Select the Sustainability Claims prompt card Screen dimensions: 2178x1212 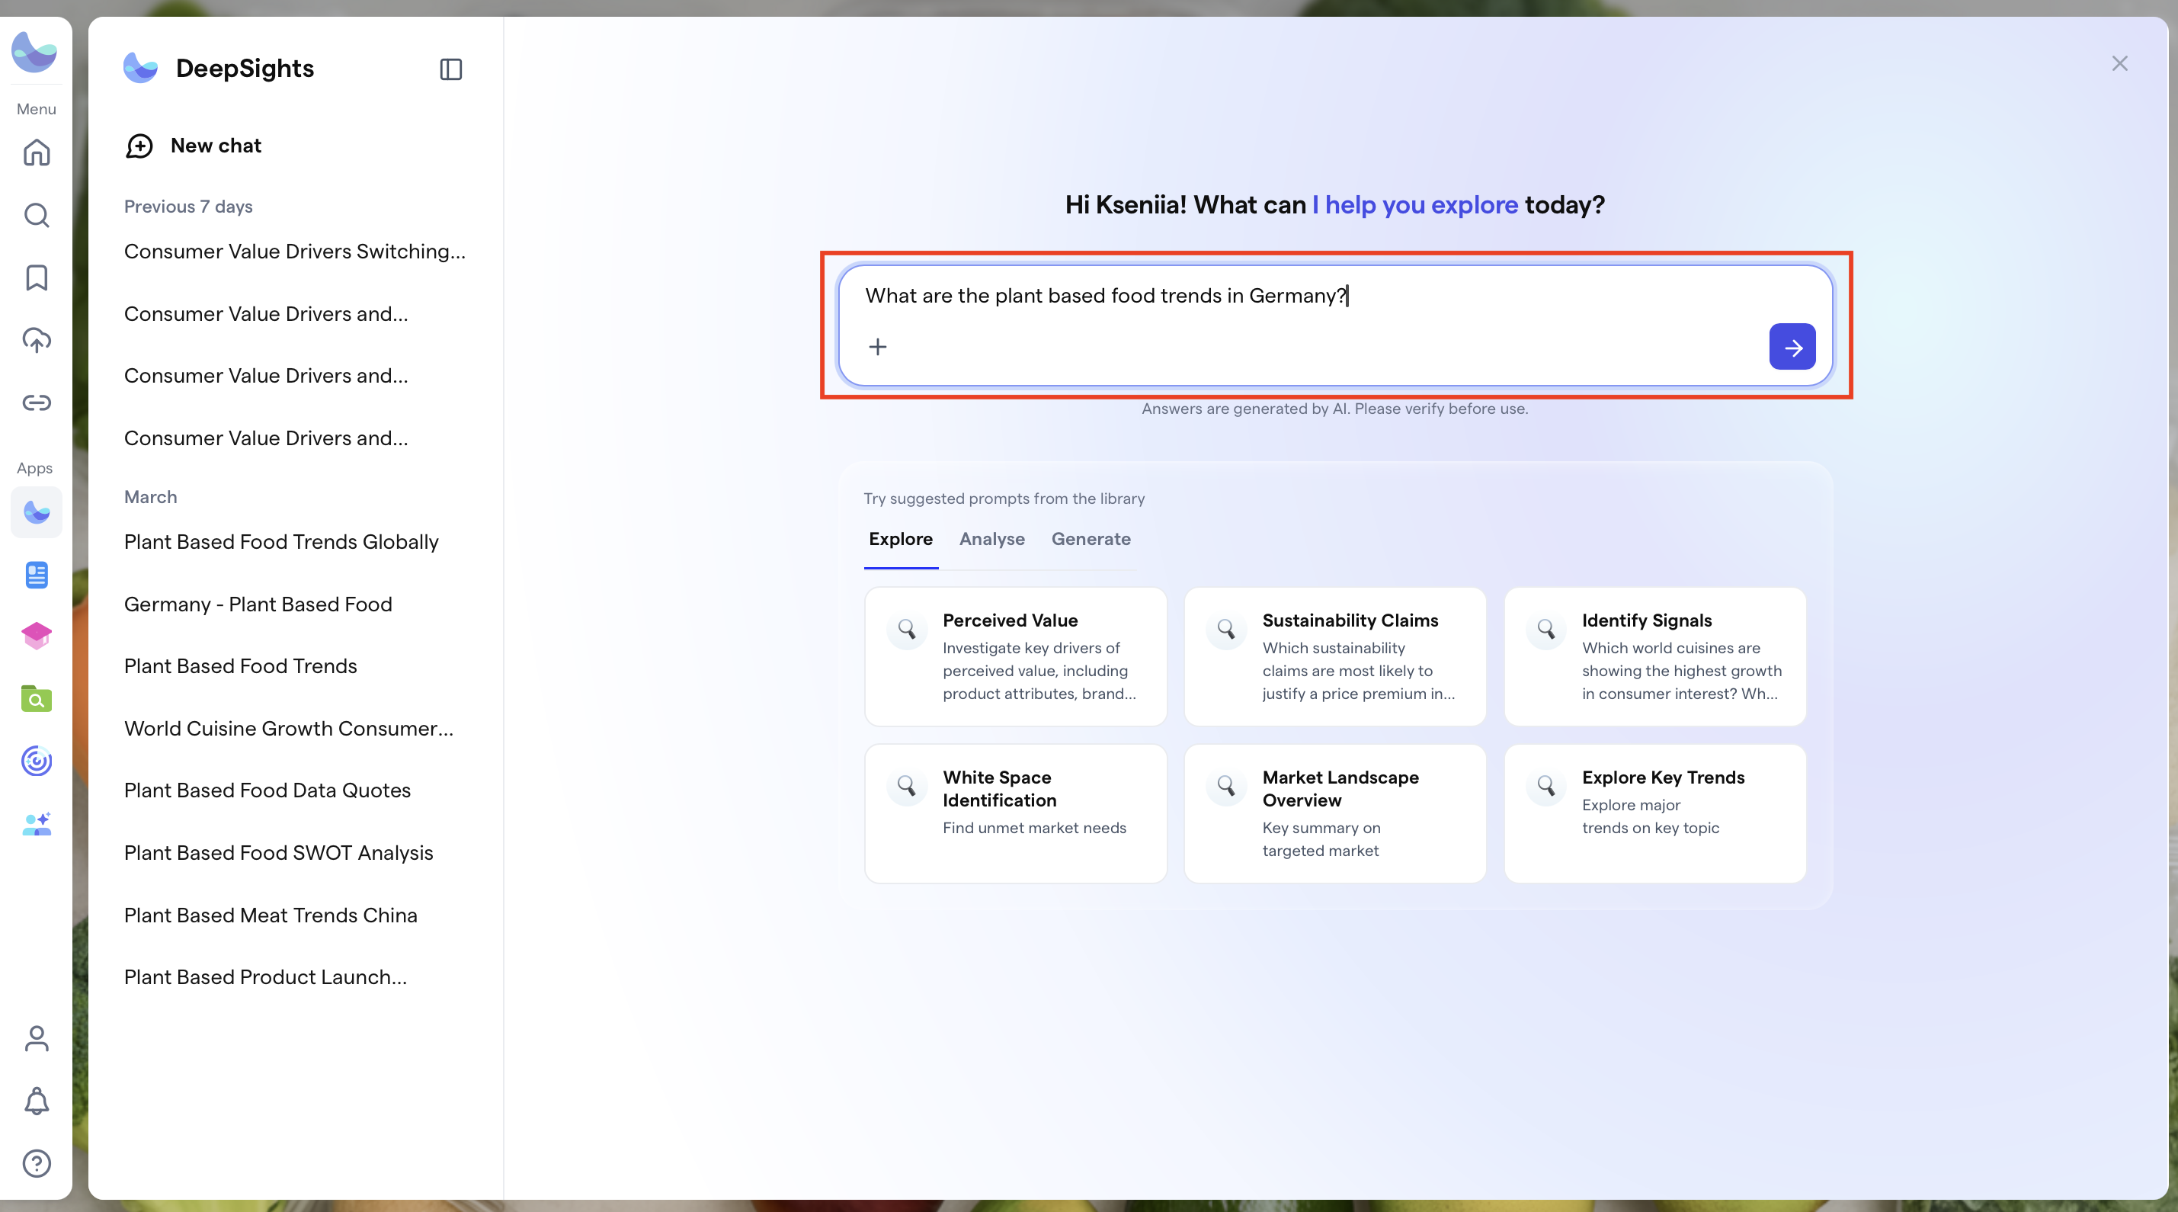point(1335,656)
